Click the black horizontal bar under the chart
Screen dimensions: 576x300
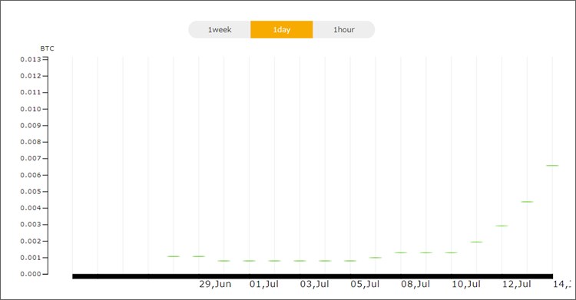tap(313, 276)
